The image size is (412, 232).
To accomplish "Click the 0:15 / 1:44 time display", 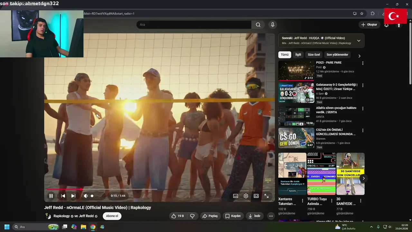I will click(118, 196).
